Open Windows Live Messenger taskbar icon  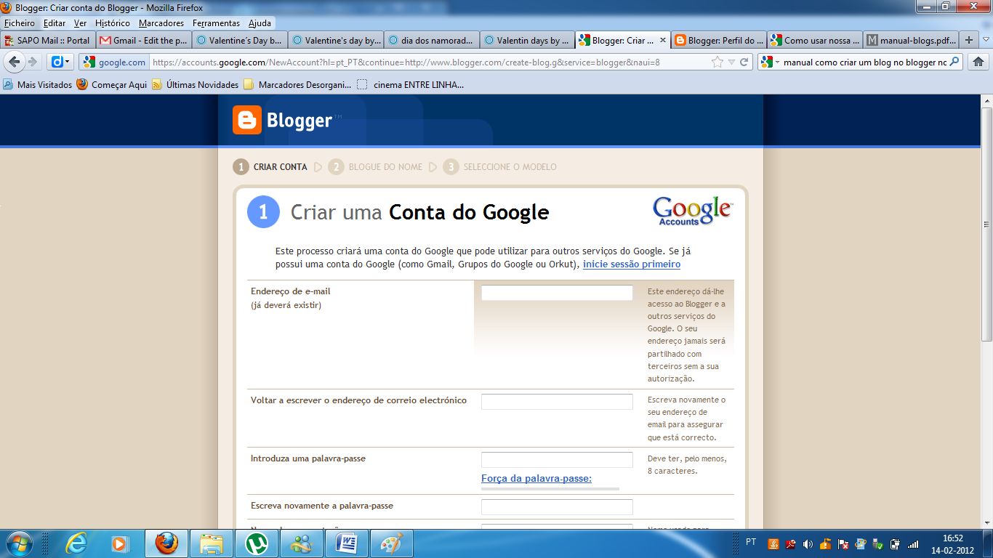301,543
